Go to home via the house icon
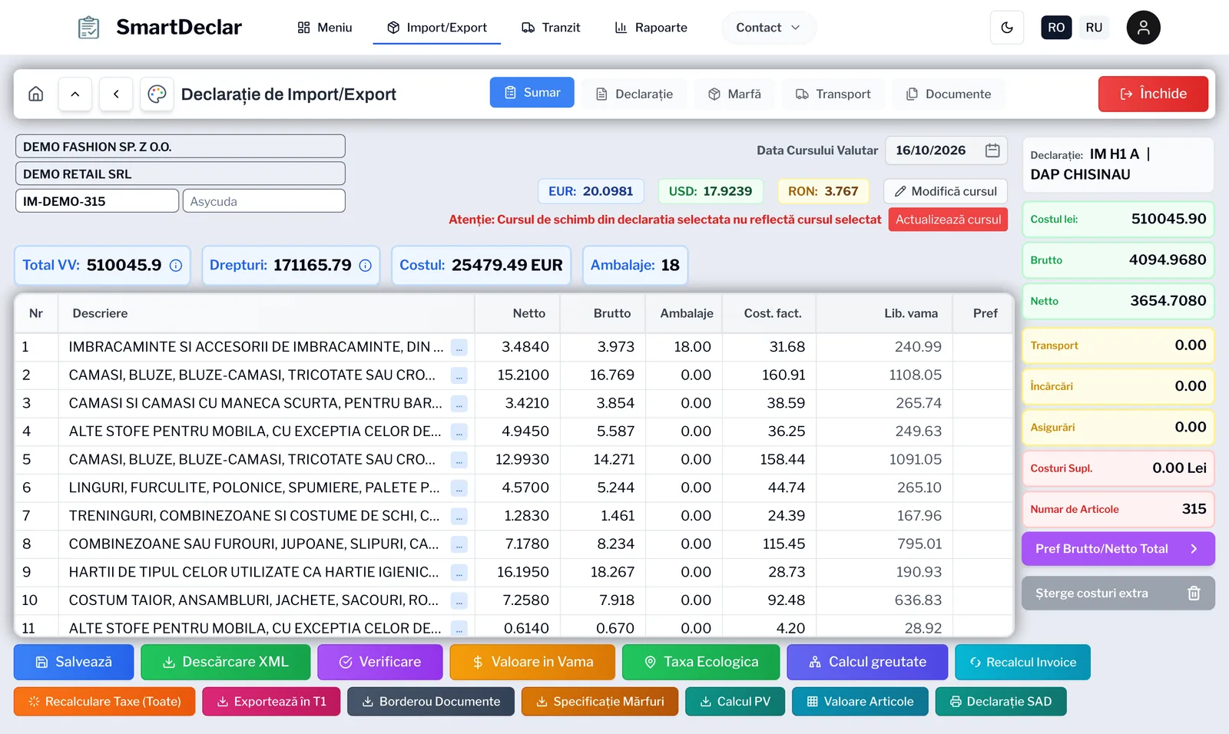1229x734 pixels. click(x=35, y=94)
